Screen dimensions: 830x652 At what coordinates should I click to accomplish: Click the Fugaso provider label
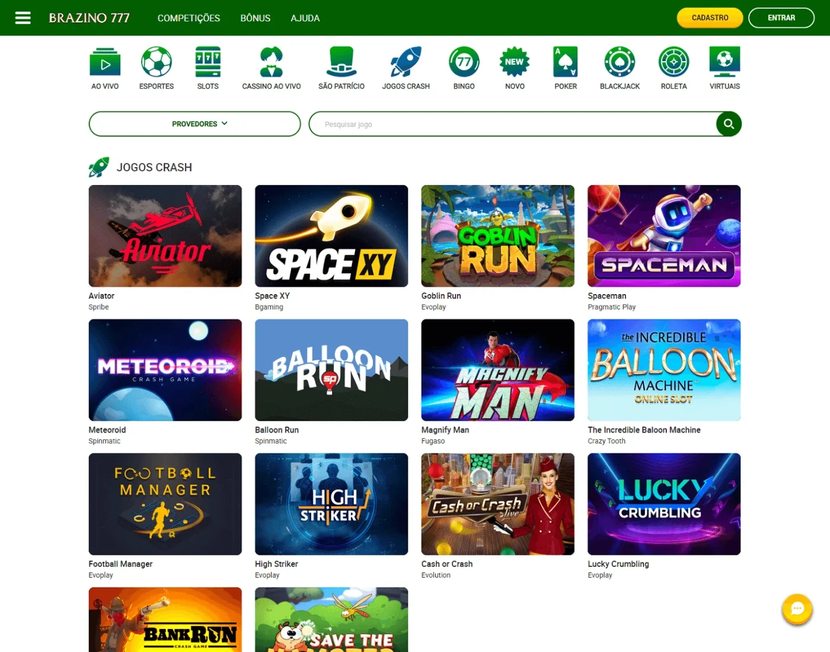pyautogui.click(x=433, y=441)
